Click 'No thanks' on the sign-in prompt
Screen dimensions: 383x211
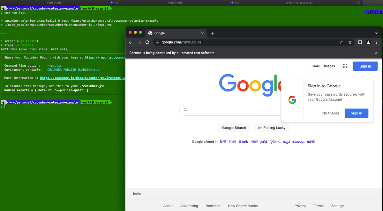[331, 113]
